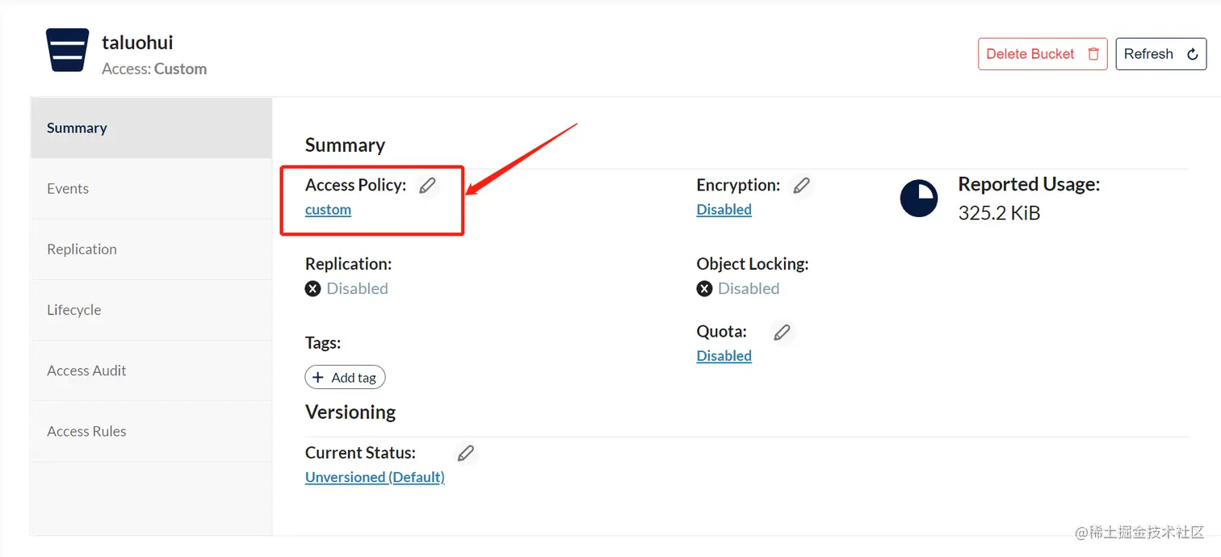
Task: Open the custom access policy link
Action: (x=328, y=210)
